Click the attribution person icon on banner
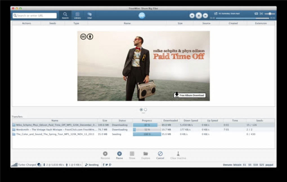The height and width of the screenshot is (182, 287). pyautogui.click(x=90, y=37)
